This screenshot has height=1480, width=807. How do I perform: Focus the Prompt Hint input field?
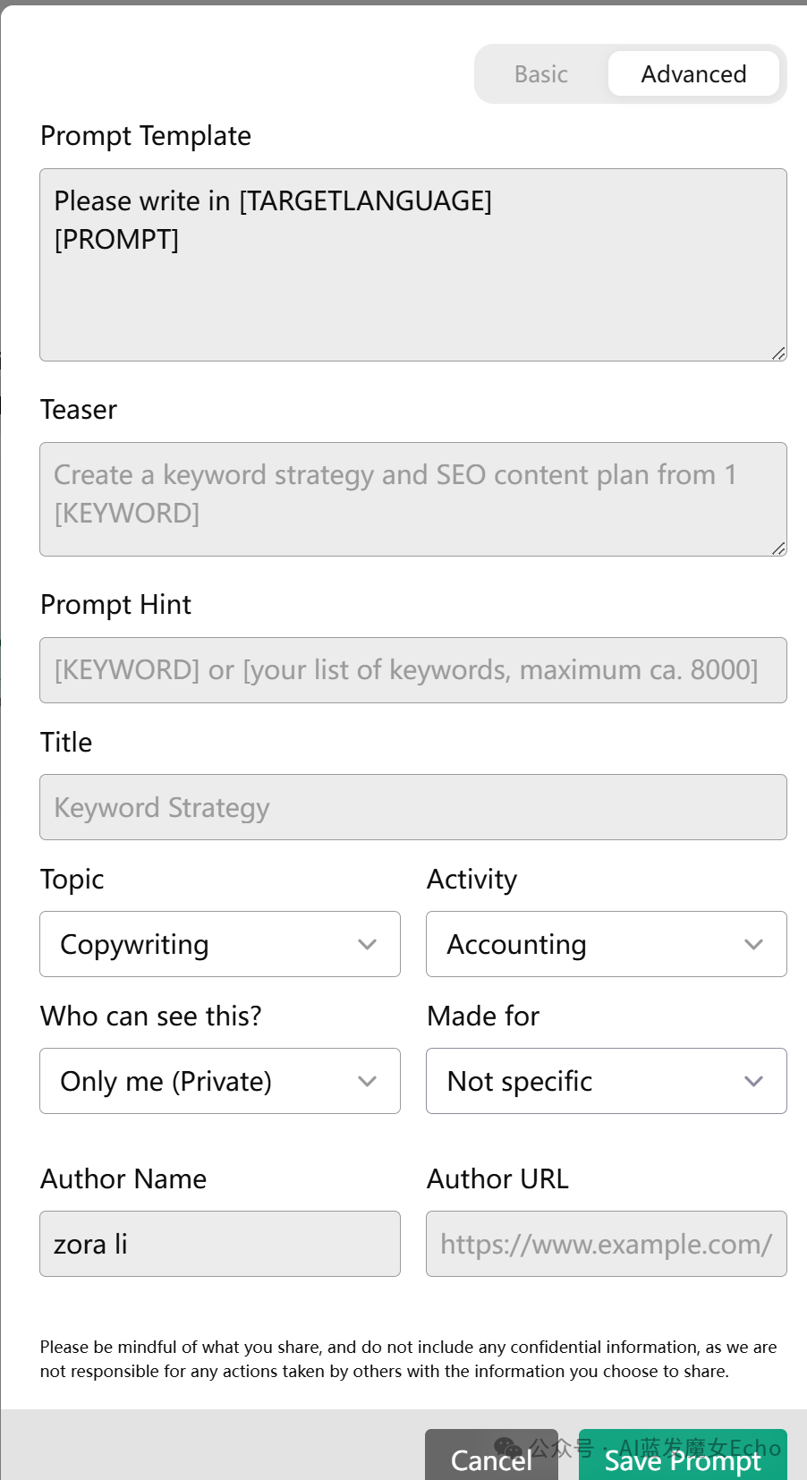coord(413,670)
